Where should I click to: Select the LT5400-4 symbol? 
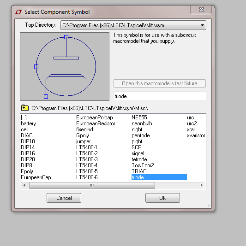click(87, 165)
